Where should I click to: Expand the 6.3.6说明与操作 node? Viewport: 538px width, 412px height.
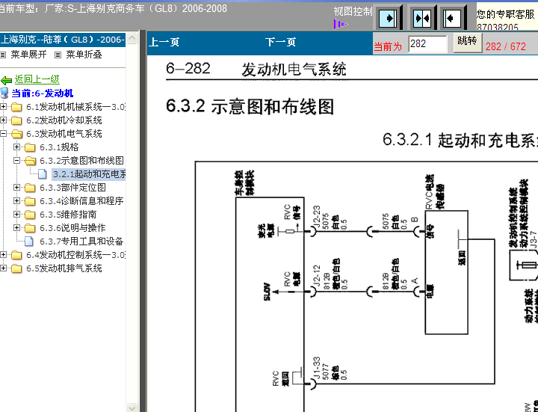pyautogui.click(x=16, y=227)
